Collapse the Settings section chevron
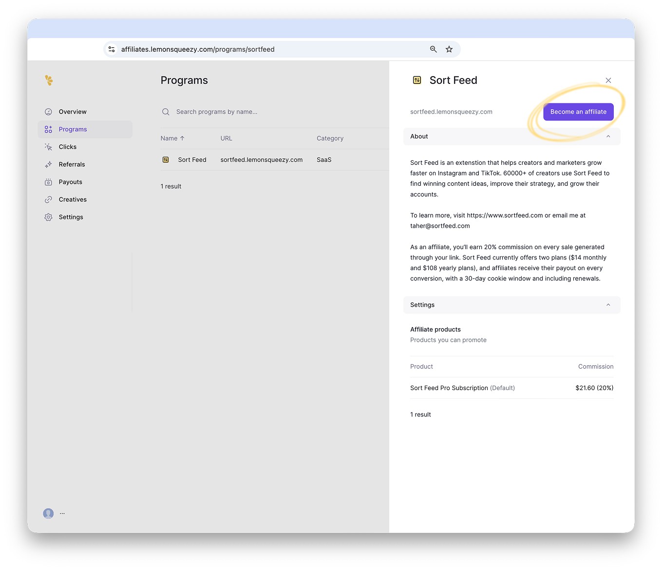The width and height of the screenshot is (662, 569). (x=608, y=305)
